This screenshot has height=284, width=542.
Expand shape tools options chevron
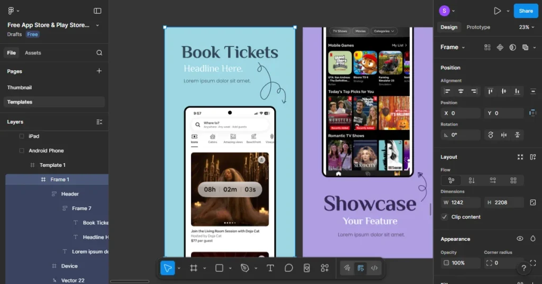click(x=230, y=268)
